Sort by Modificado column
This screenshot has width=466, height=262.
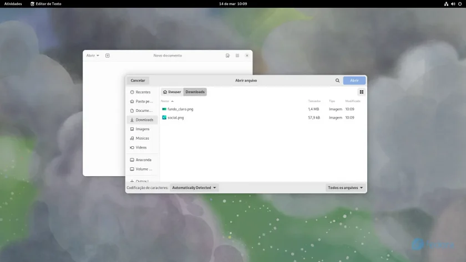click(x=353, y=101)
